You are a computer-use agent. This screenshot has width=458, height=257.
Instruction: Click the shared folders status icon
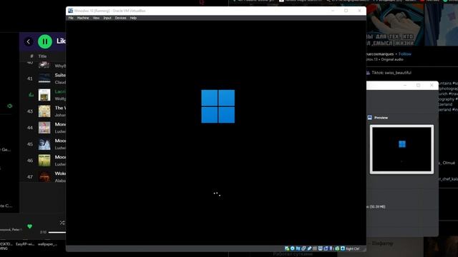click(315, 248)
